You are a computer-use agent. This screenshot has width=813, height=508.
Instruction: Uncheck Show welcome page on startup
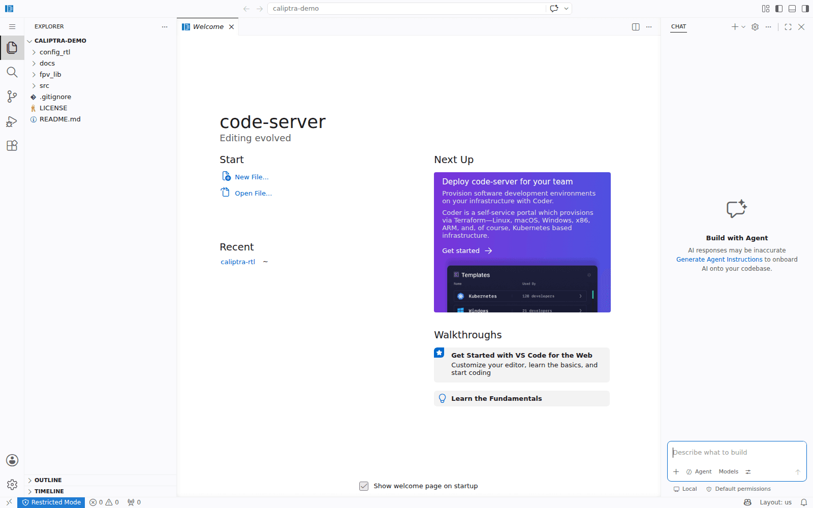point(364,486)
